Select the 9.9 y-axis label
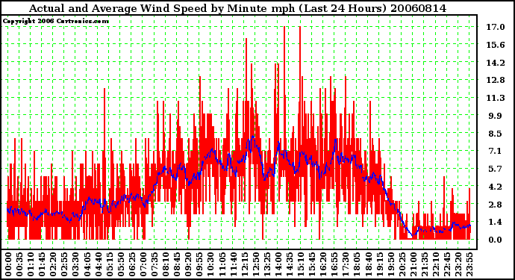Screen dimensions: 515x280 click(x=496, y=116)
